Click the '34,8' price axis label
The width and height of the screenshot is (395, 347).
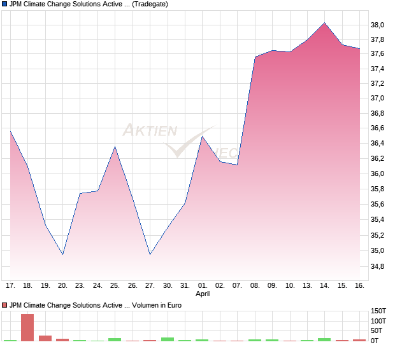(x=376, y=266)
